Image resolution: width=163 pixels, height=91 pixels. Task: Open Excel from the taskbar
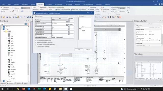[x=39, y=89]
